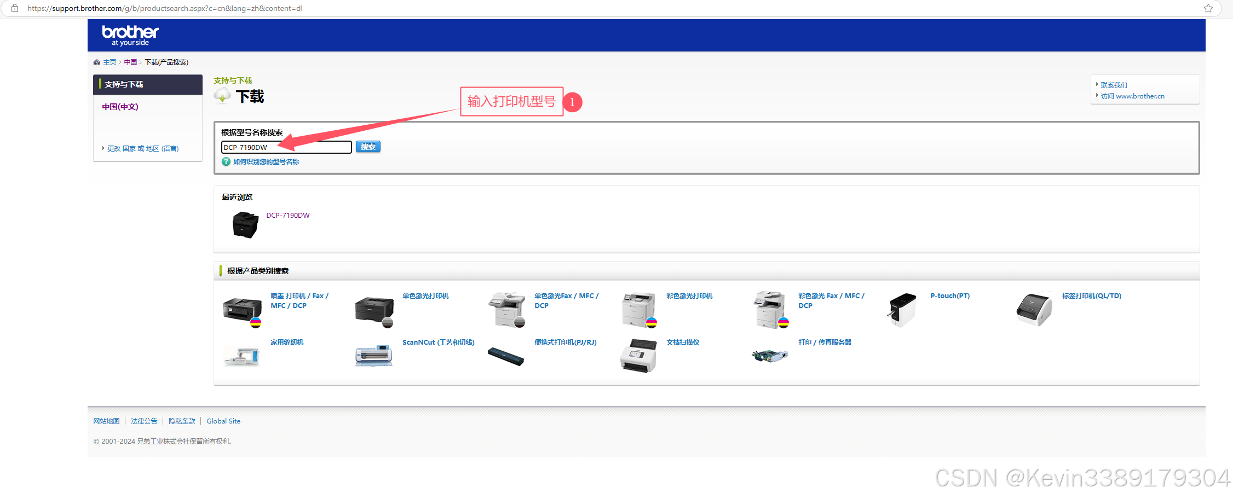Screen dimensions: 1233x499
Task: Open 网站地图 footer link
Action: pyautogui.click(x=106, y=421)
